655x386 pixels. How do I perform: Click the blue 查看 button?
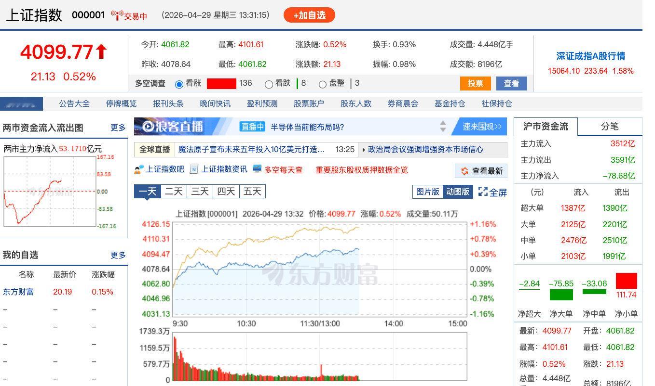pos(512,83)
